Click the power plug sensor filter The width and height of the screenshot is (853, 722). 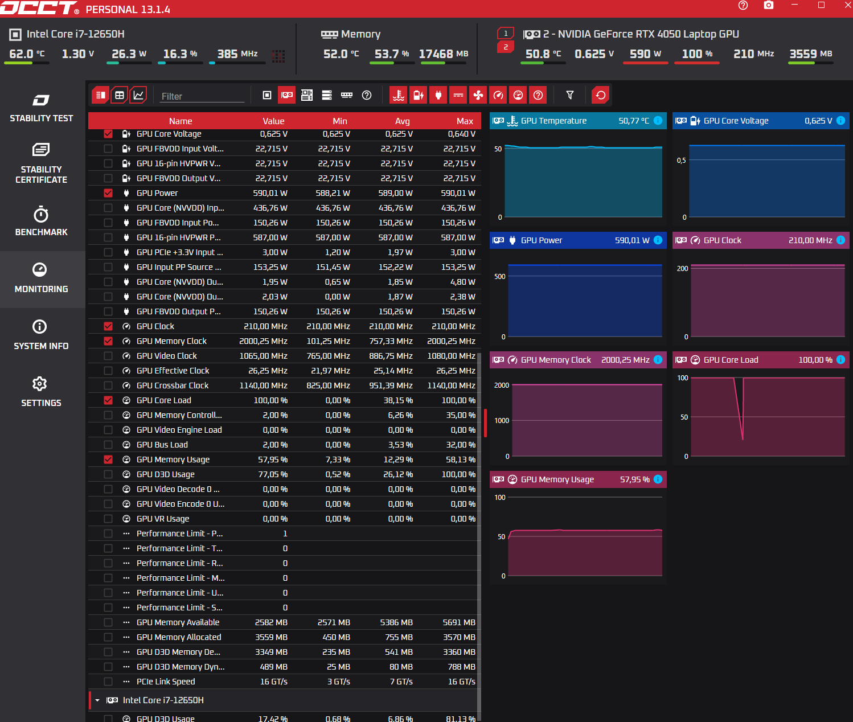pyautogui.click(x=438, y=95)
